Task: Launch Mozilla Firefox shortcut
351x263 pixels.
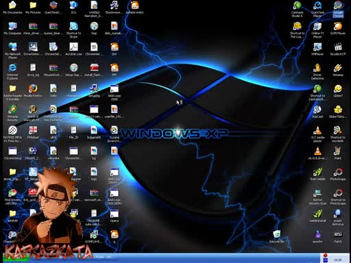Action: [33, 90]
